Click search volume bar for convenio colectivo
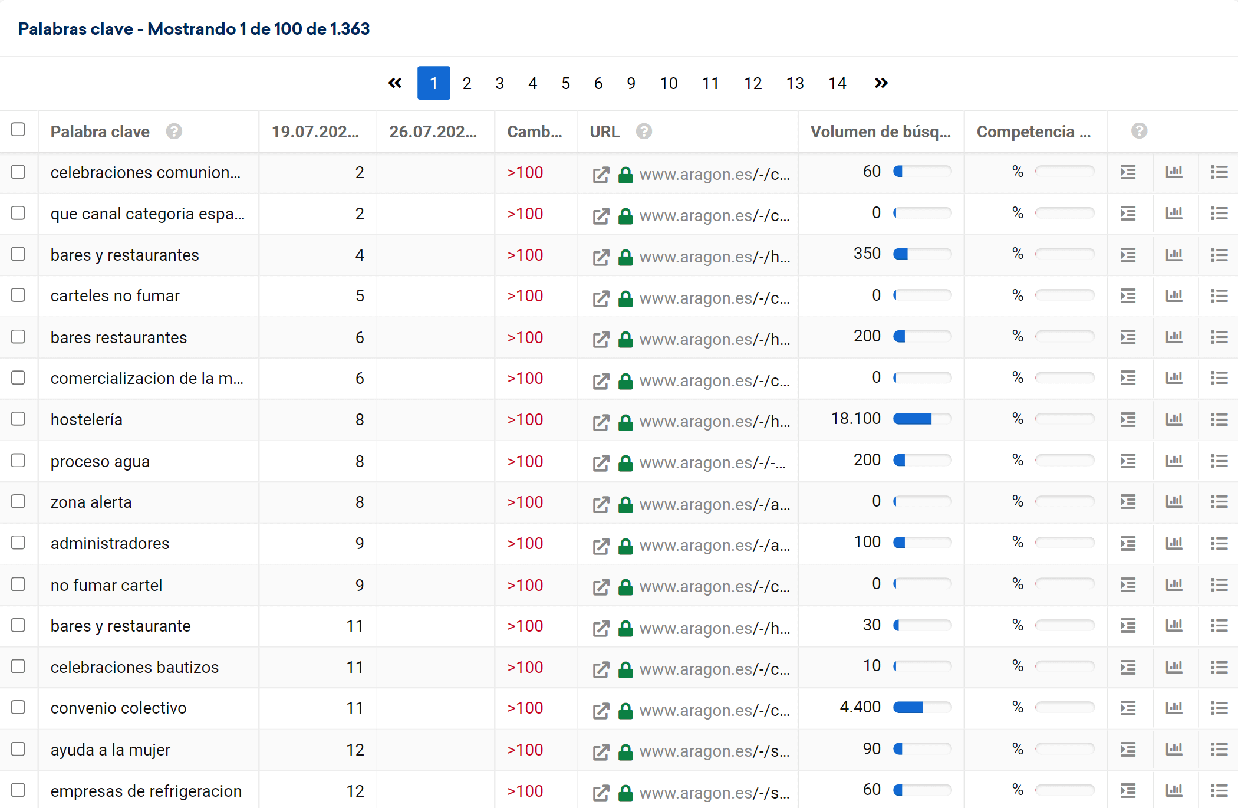 [x=922, y=707]
